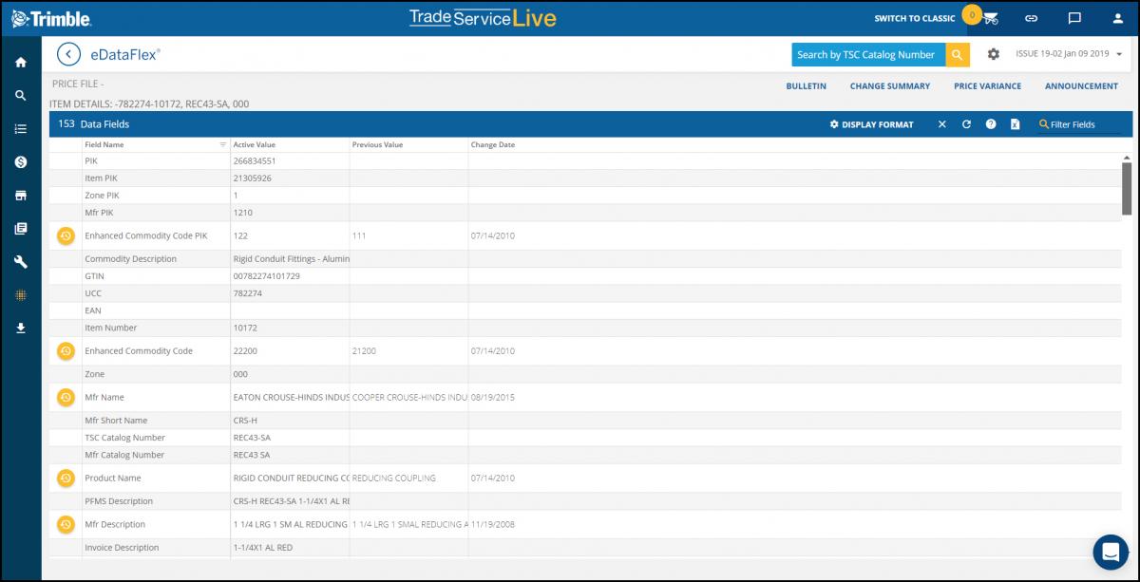Viewport: 1140px width, 582px height.
Task: View change history for Mfr Name
Action: click(x=66, y=397)
